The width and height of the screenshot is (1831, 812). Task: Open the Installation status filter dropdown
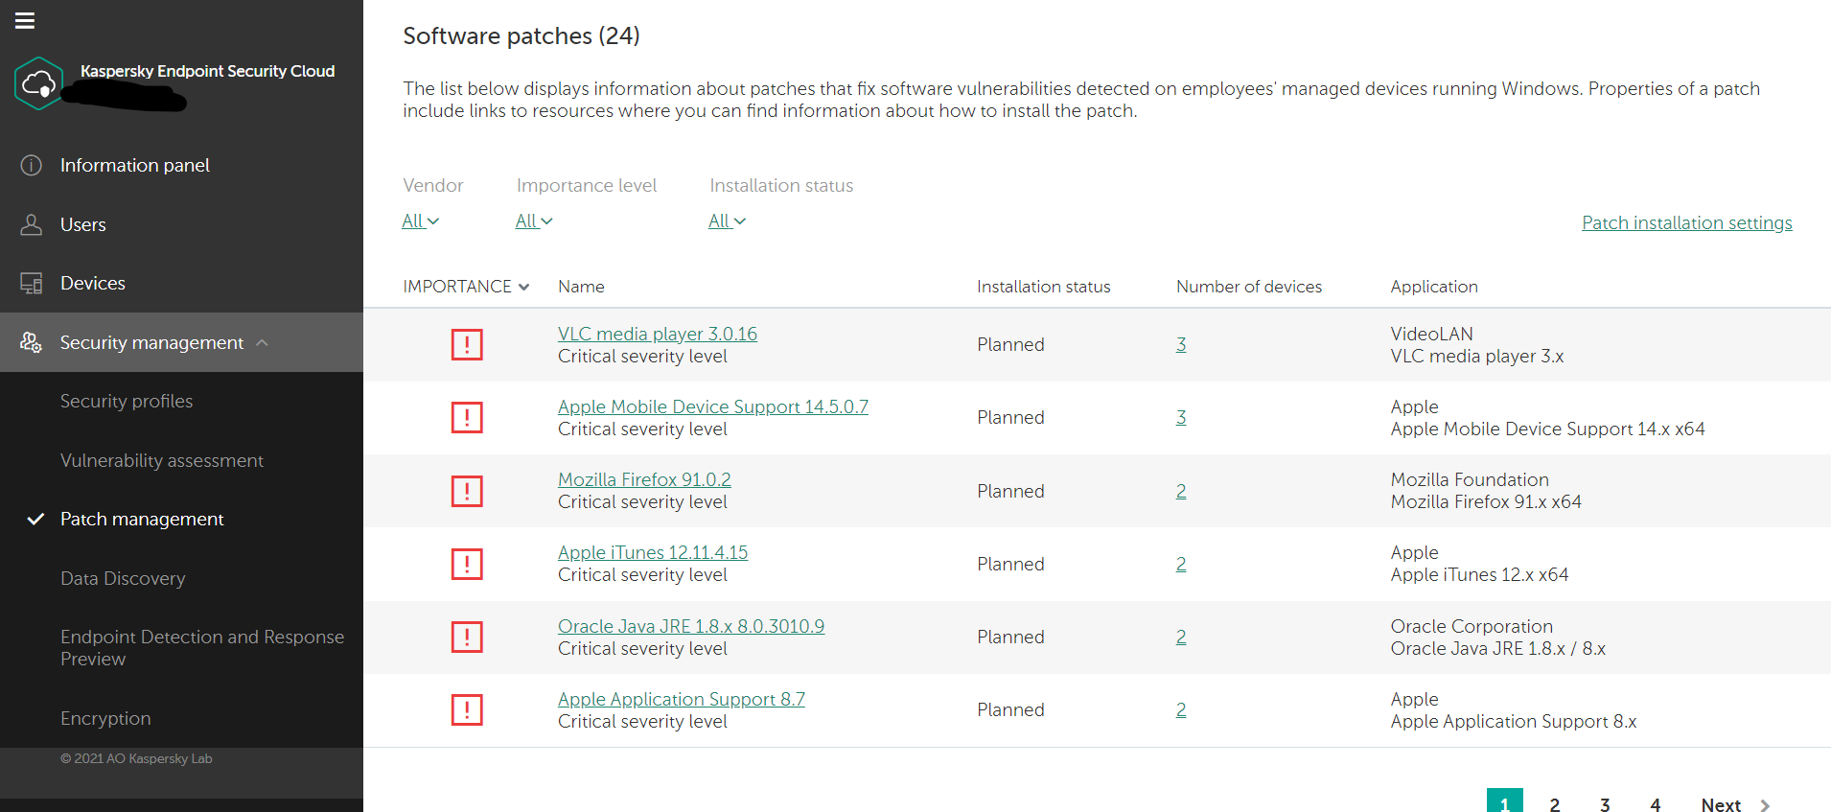pyautogui.click(x=727, y=221)
